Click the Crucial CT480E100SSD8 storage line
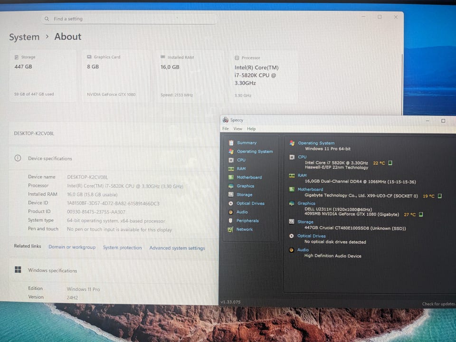 [x=355, y=228]
